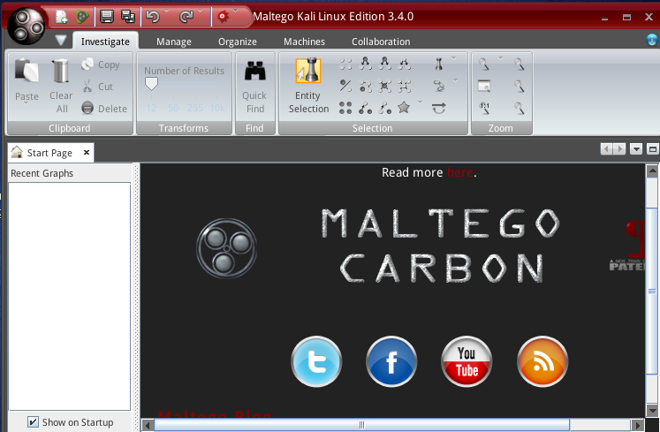The height and width of the screenshot is (432, 660).
Task: Click the Paste clipboard icon
Action: (27, 70)
